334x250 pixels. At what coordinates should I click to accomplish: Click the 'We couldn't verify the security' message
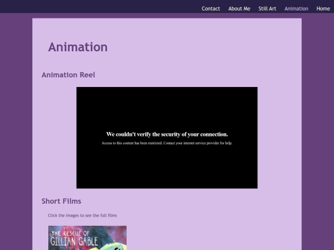click(x=167, y=135)
